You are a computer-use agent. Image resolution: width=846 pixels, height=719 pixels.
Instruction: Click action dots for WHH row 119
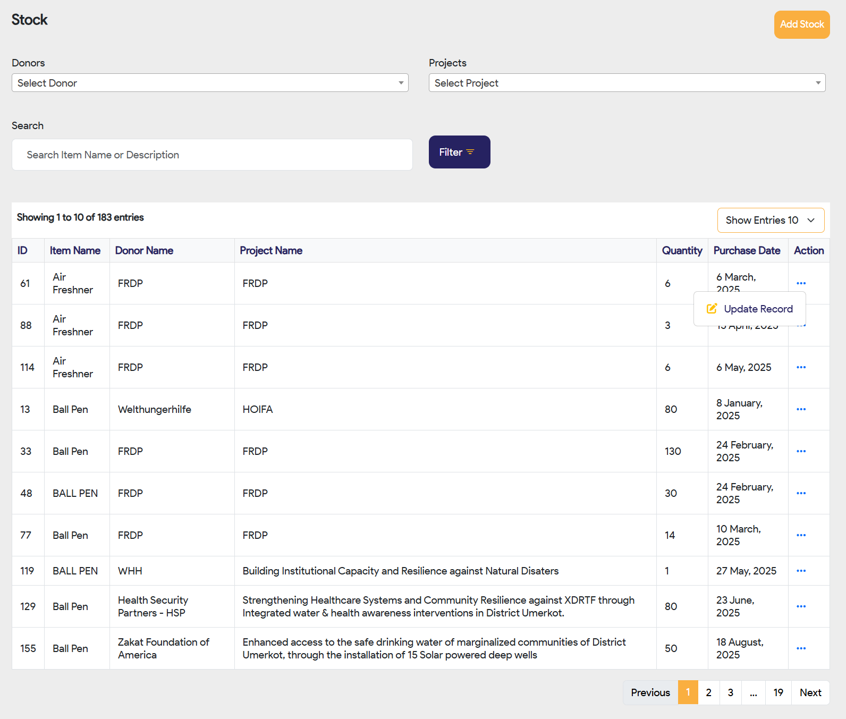(x=801, y=571)
